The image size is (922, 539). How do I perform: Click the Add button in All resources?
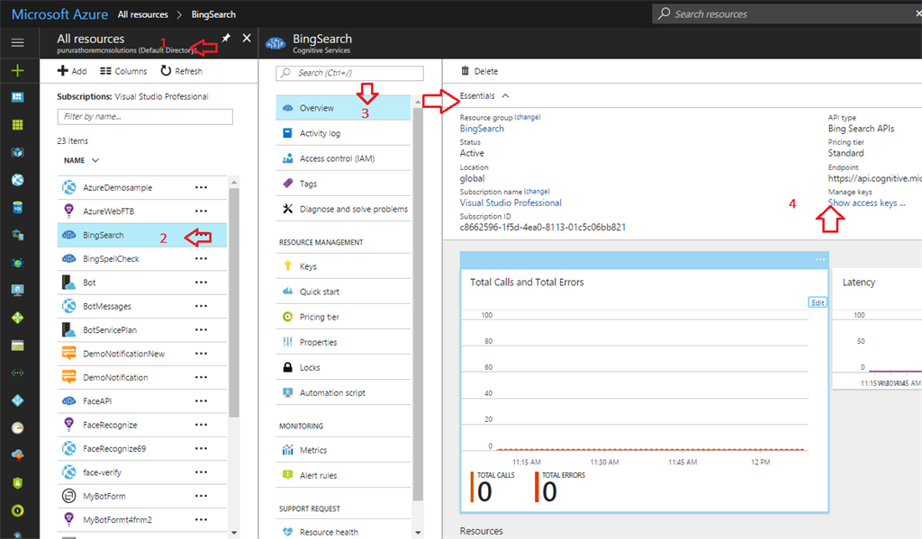pos(72,71)
